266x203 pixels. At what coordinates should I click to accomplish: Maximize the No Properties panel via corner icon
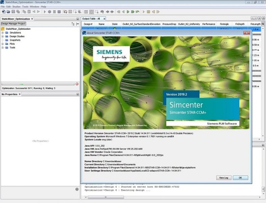(78, 94)
